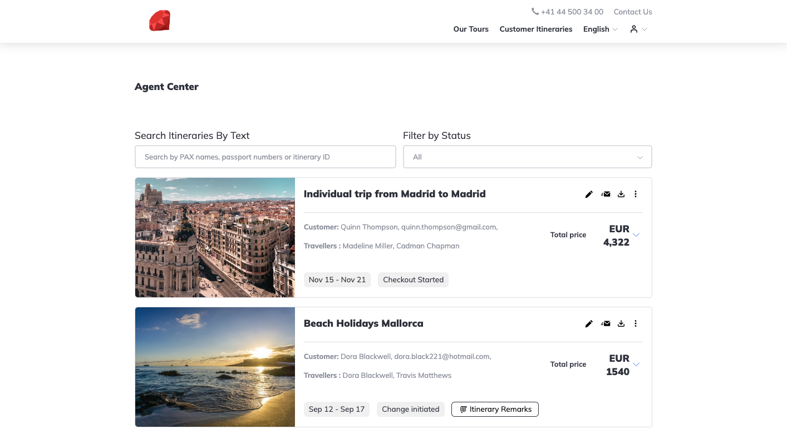Download the Madrid trip itinerary

point(621,194)
